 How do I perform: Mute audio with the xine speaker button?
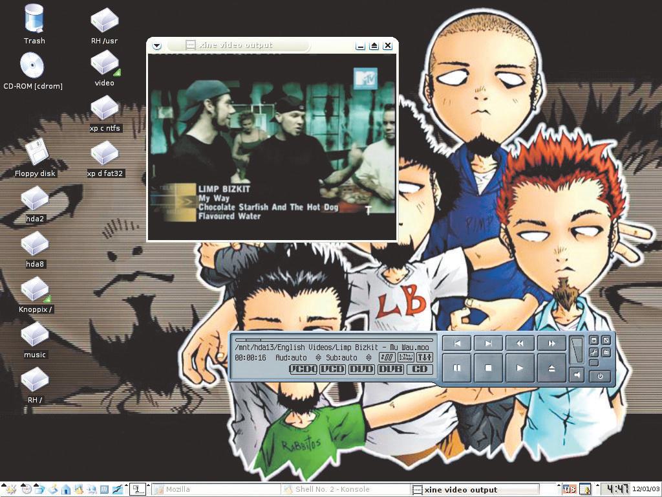point(577,375)
